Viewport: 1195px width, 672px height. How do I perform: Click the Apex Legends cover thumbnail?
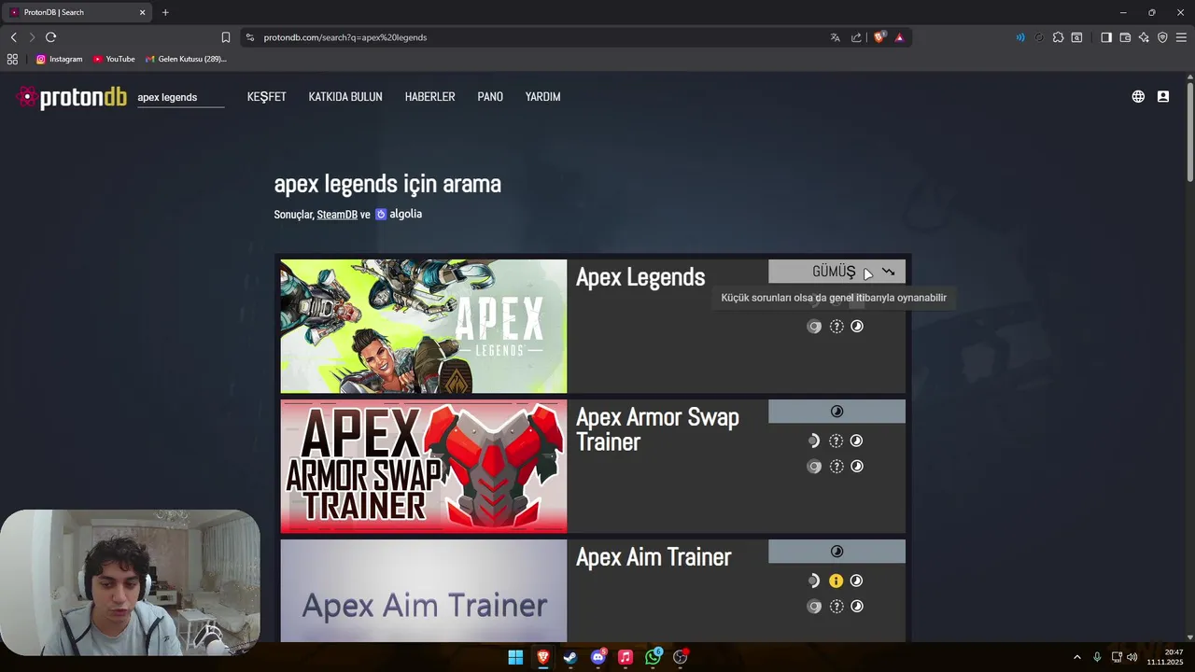424,327
